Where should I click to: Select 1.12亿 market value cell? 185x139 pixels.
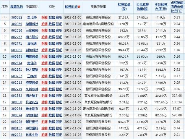pos(161,76)
